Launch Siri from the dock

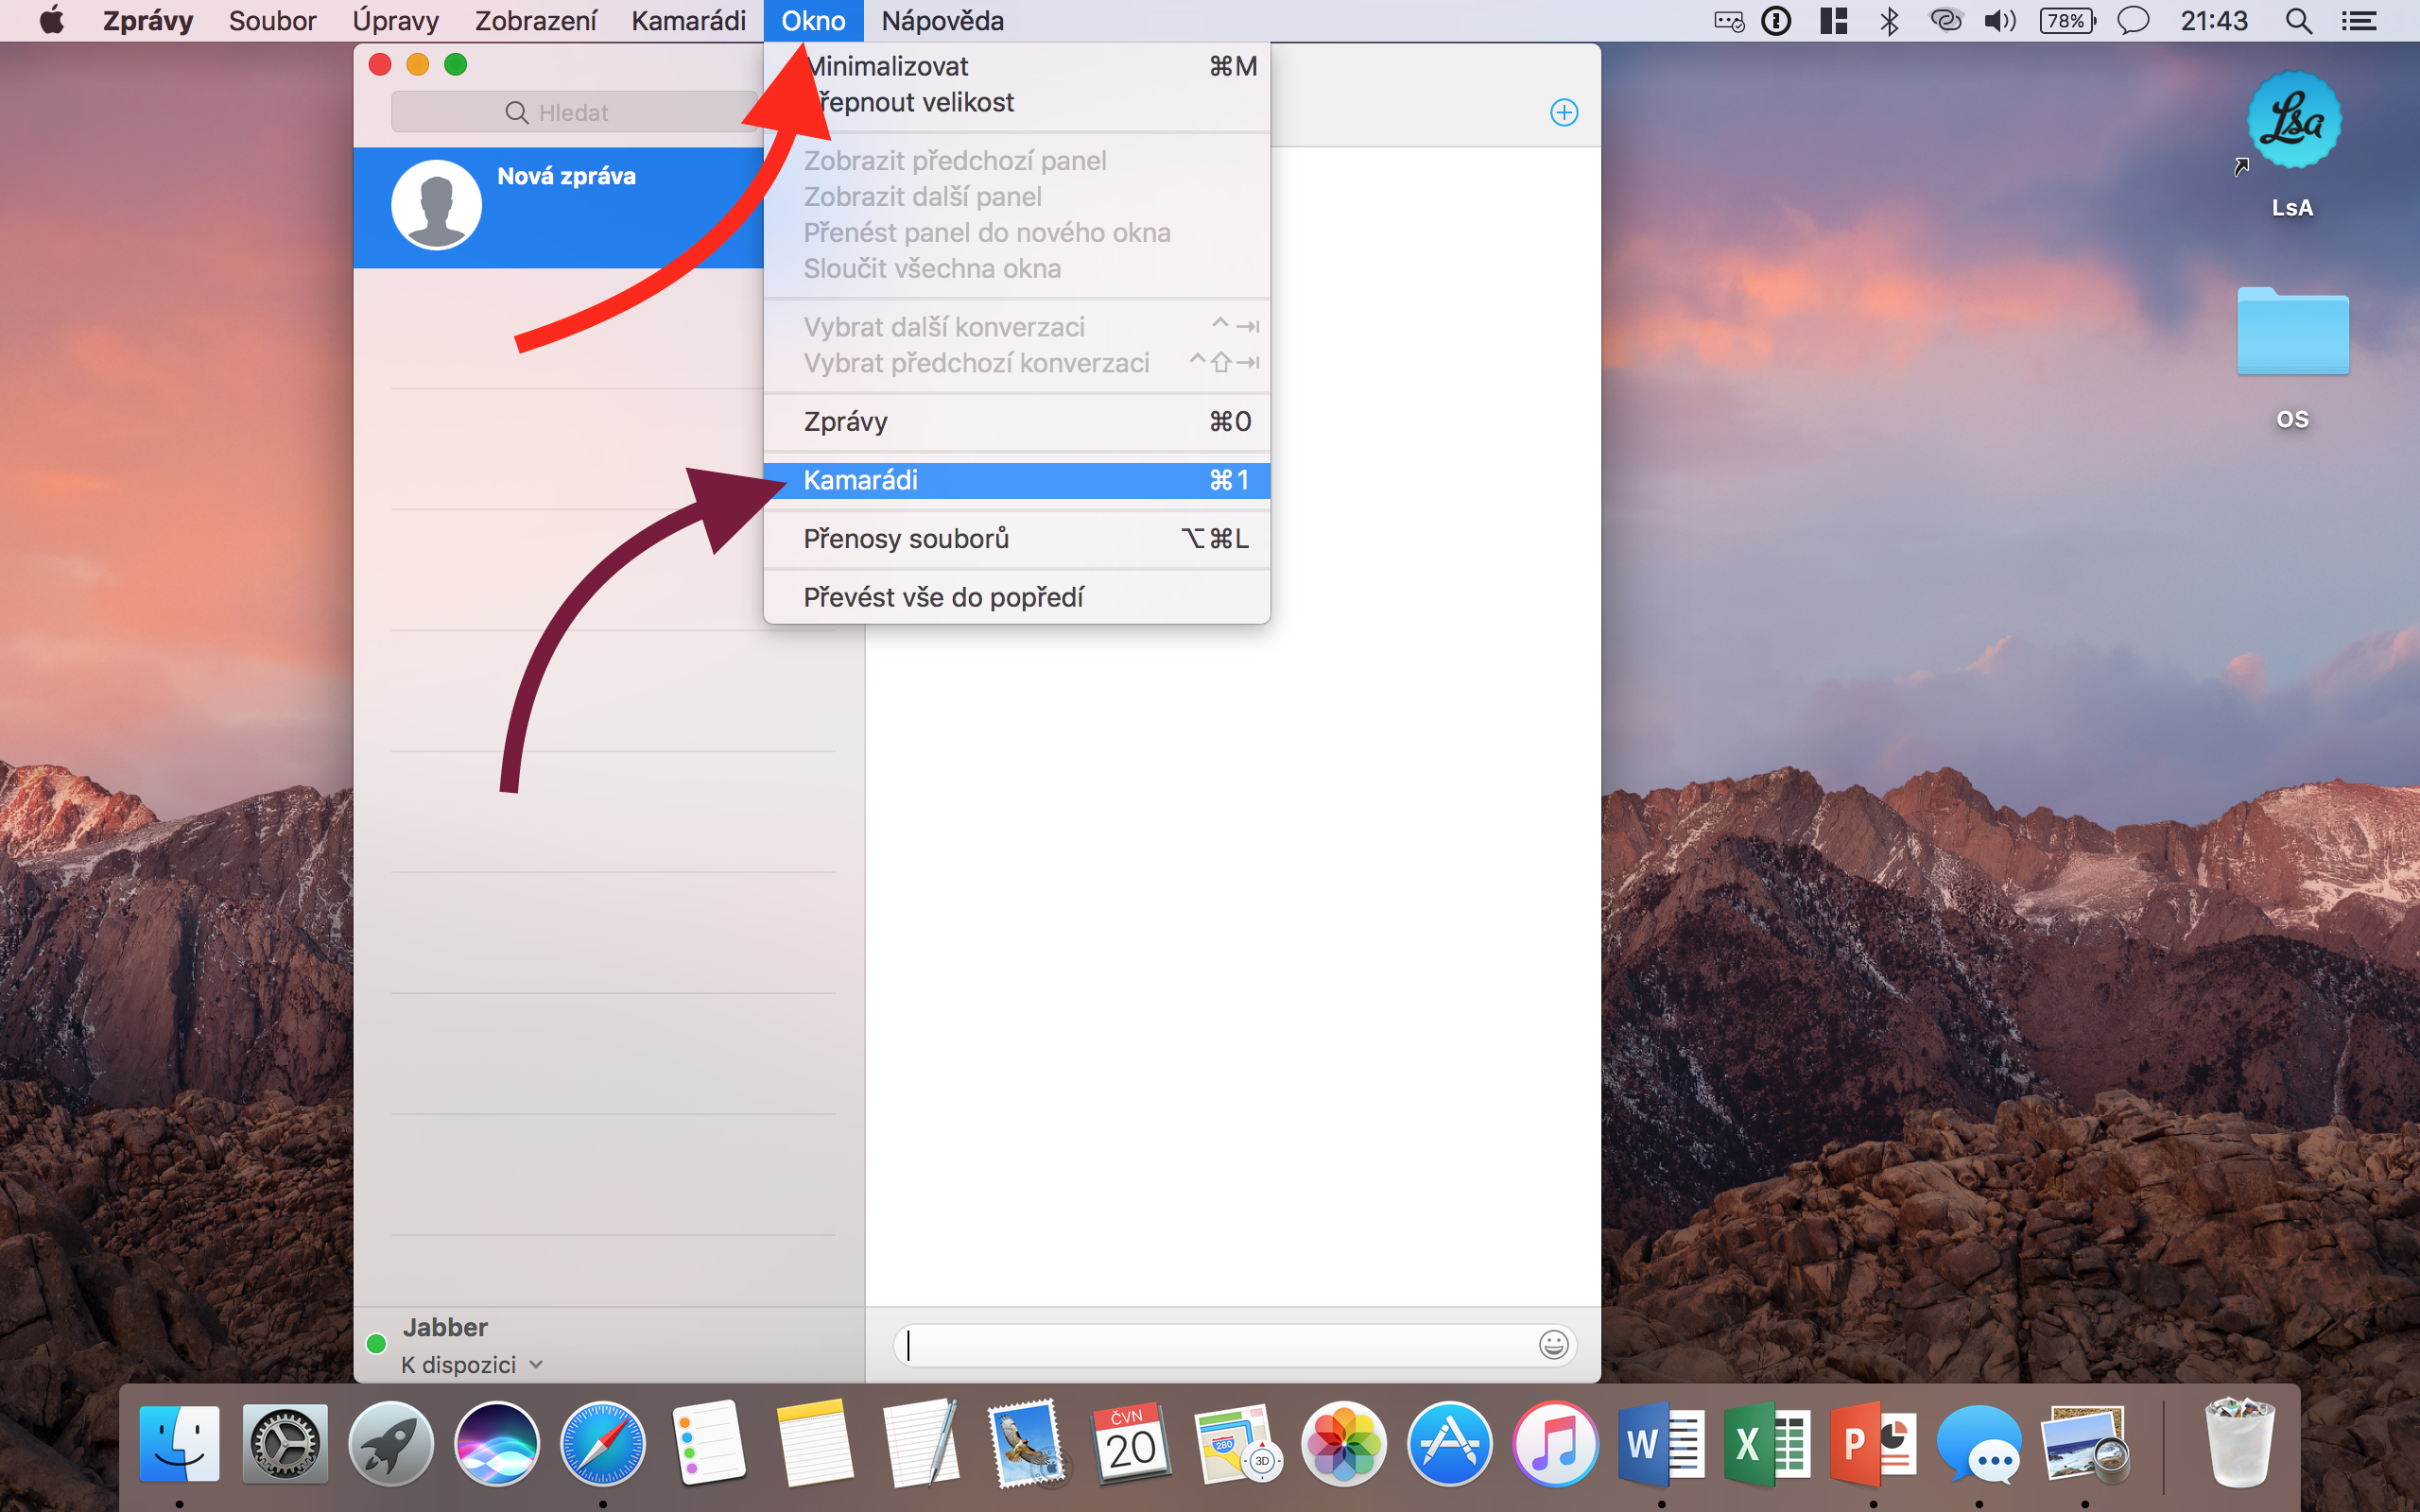click(497, 1444)
